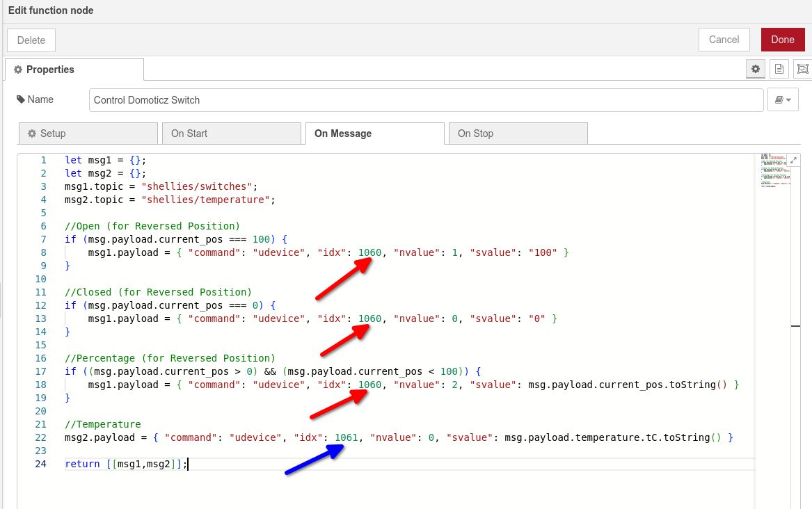
Task: Open node properties gear icon
Action: point(756,69)
